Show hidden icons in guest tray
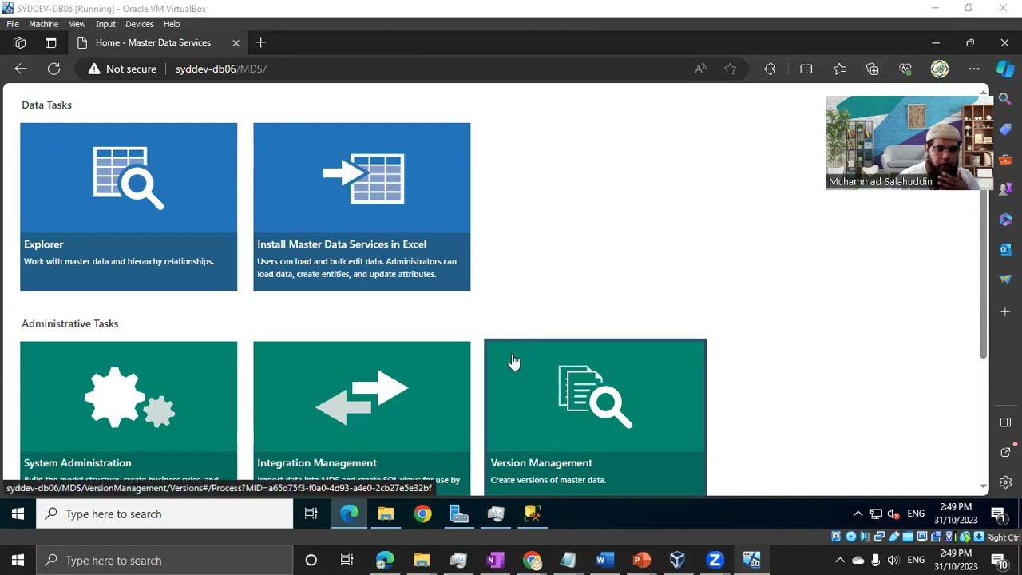1022x575 pixels. [x=858, y=514]
